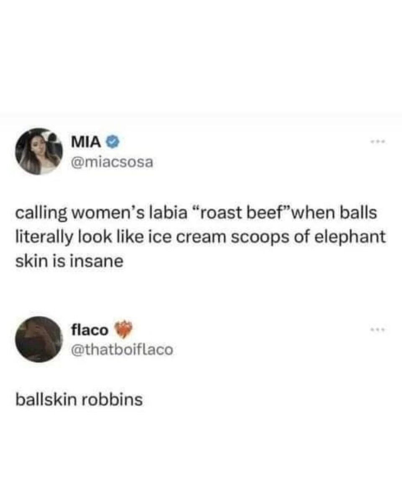
Task: Click the word "ballskin" in the reply
Action: [46, 400]
